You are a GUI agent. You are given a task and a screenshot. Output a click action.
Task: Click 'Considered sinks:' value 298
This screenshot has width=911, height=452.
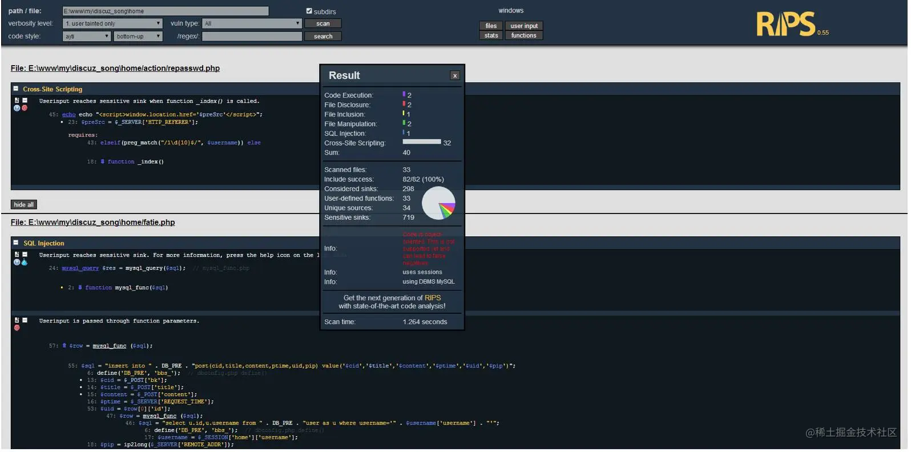point(408,189)
